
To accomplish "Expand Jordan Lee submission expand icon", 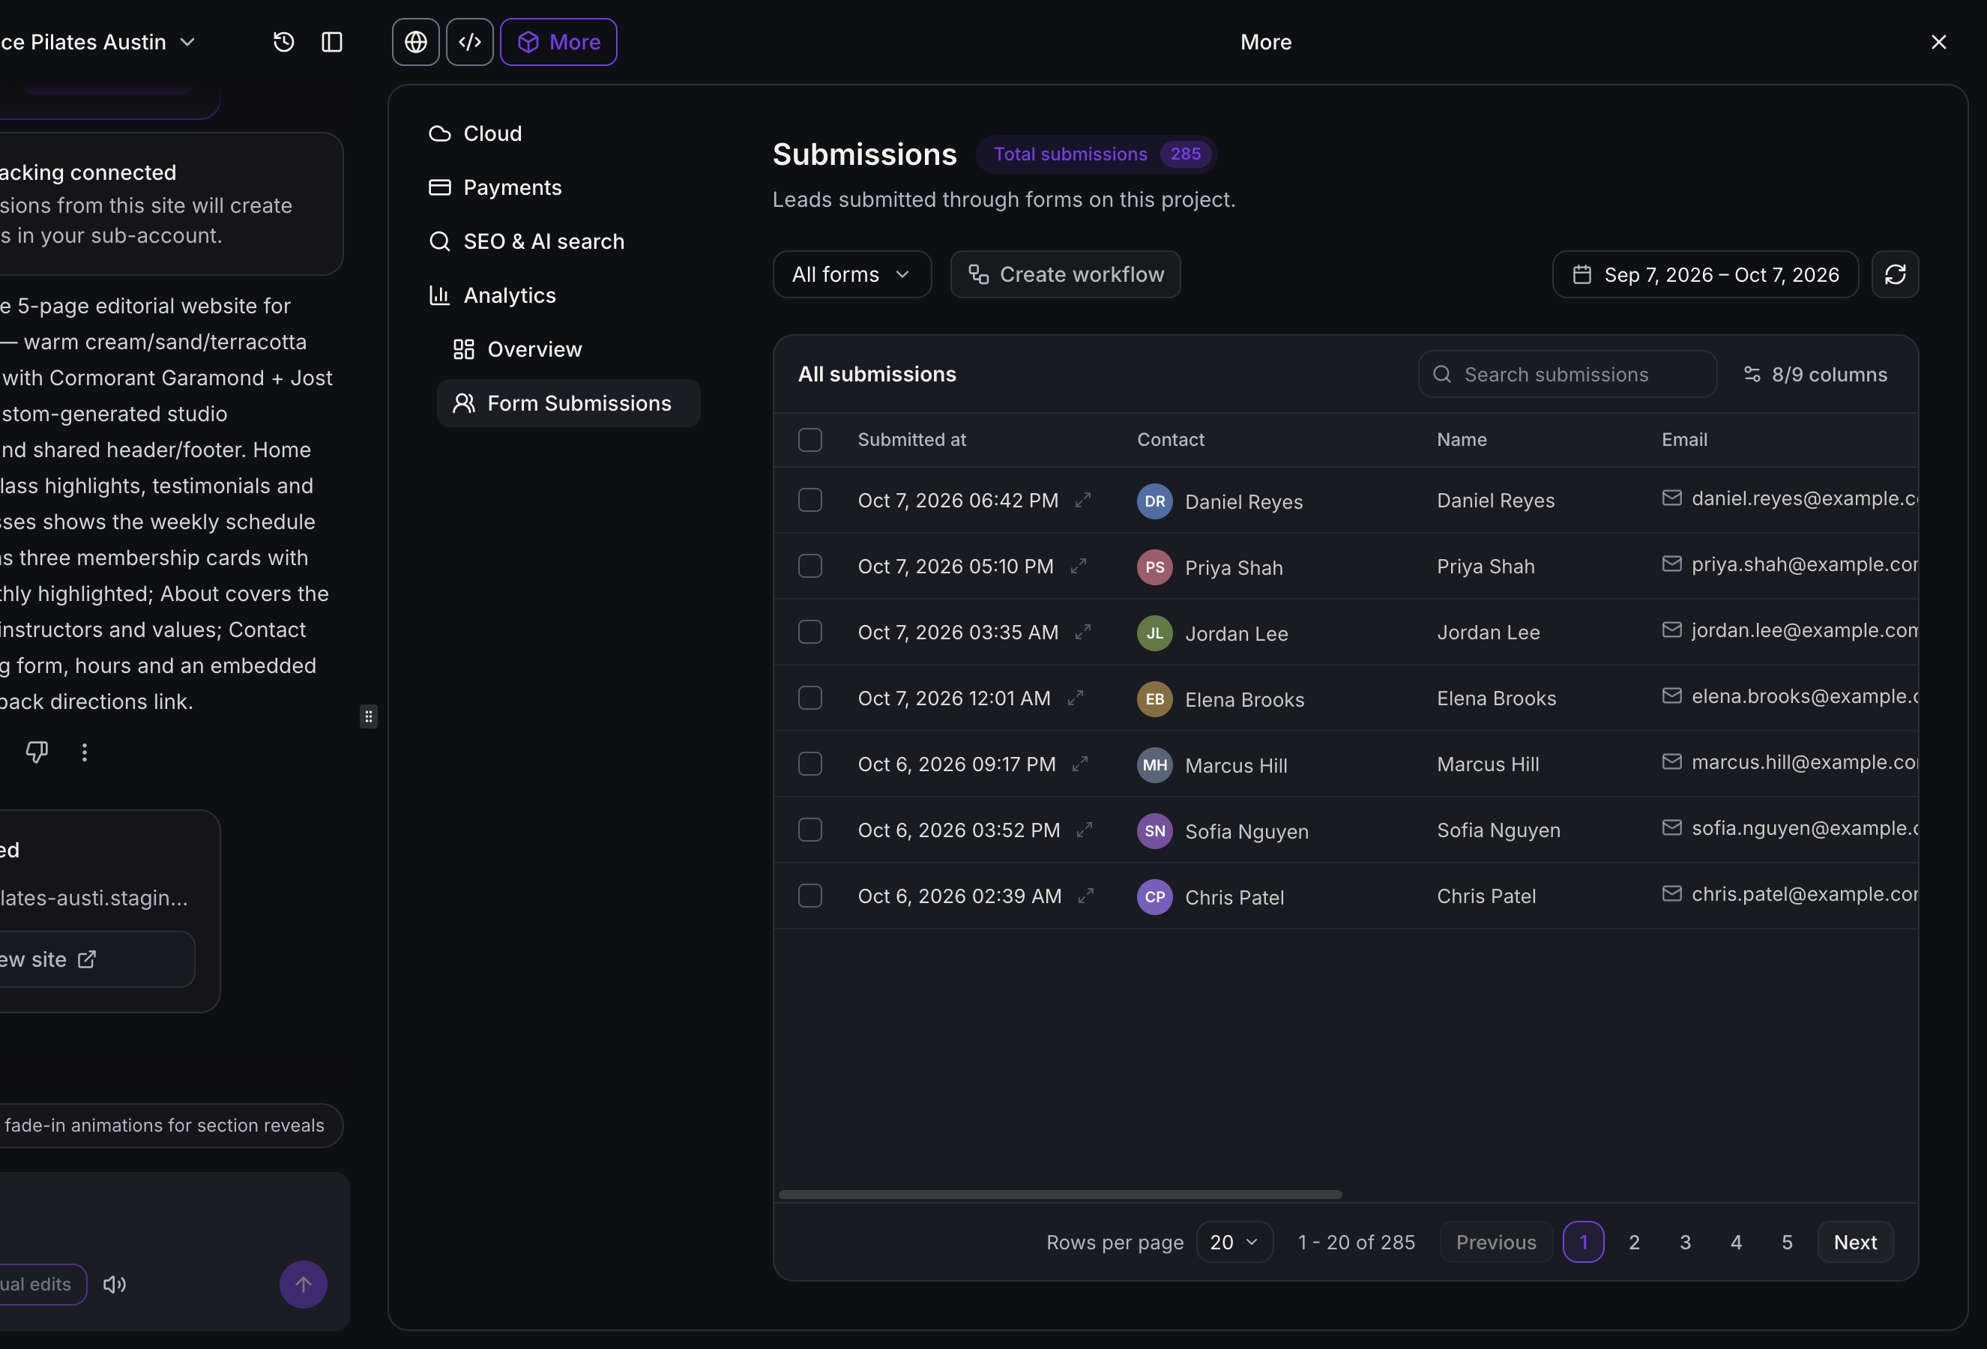I will (x=1082, y=632).
